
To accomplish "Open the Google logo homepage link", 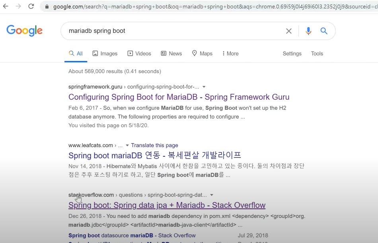I will click(x=24, y=31).
